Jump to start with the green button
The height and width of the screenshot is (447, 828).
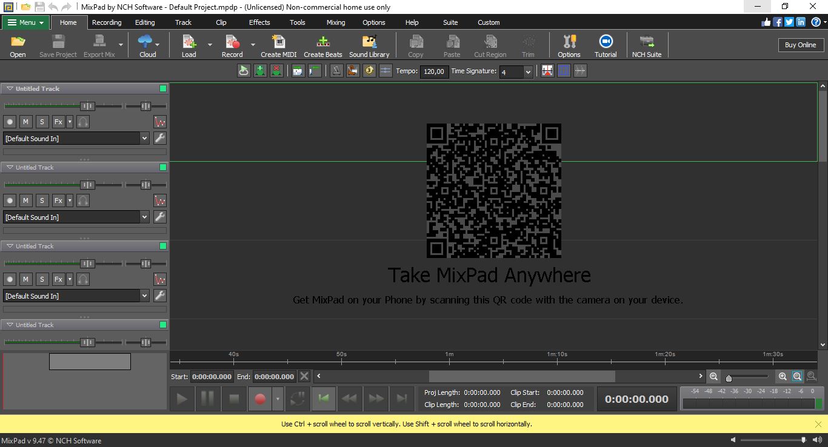tap(324, 399)
